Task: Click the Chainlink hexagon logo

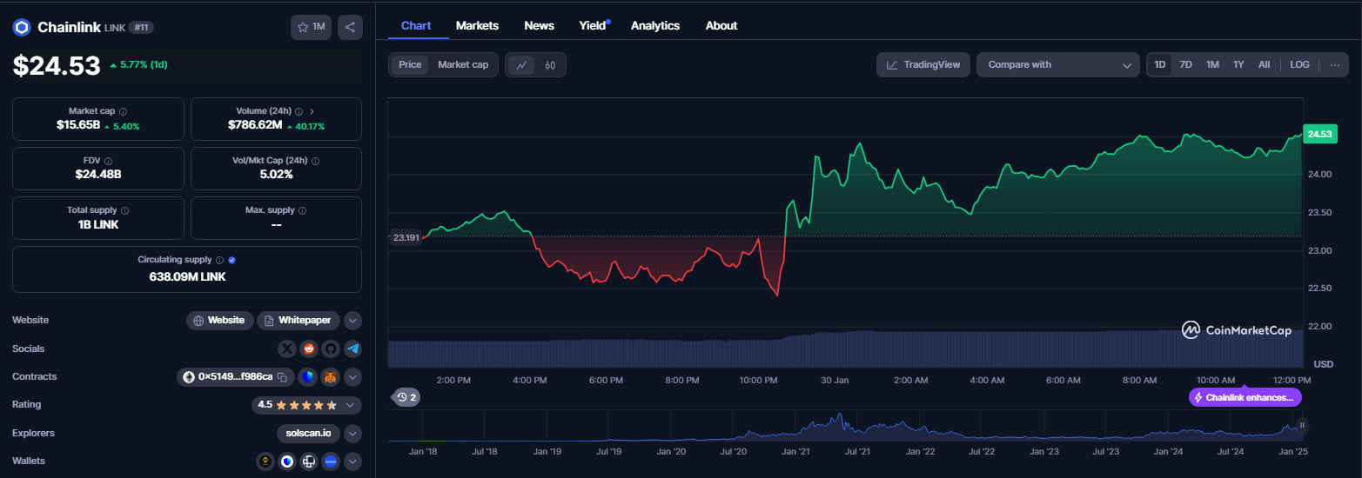Action: [22, 27]
